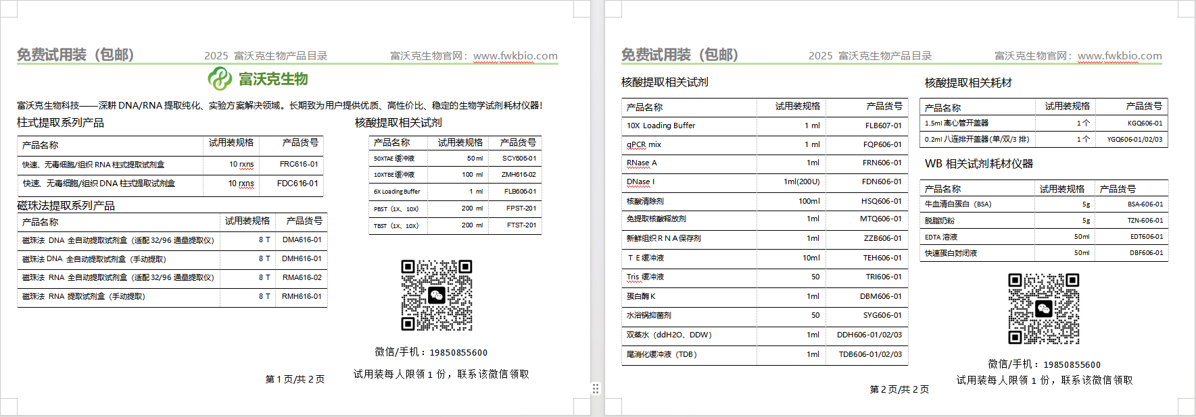Click the QR code on page 2

point(1043,308)
